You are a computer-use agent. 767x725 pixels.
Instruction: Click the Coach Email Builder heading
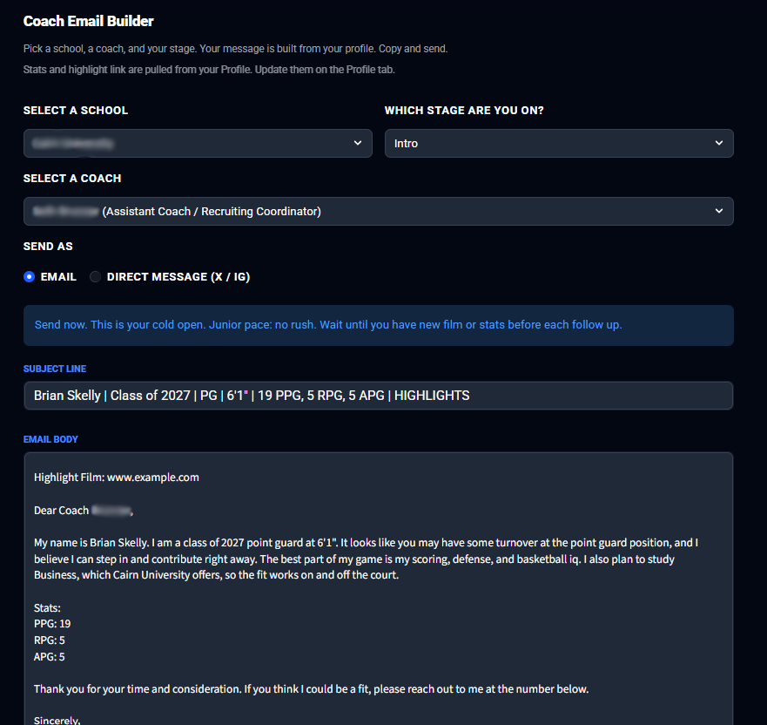point(89,21)
